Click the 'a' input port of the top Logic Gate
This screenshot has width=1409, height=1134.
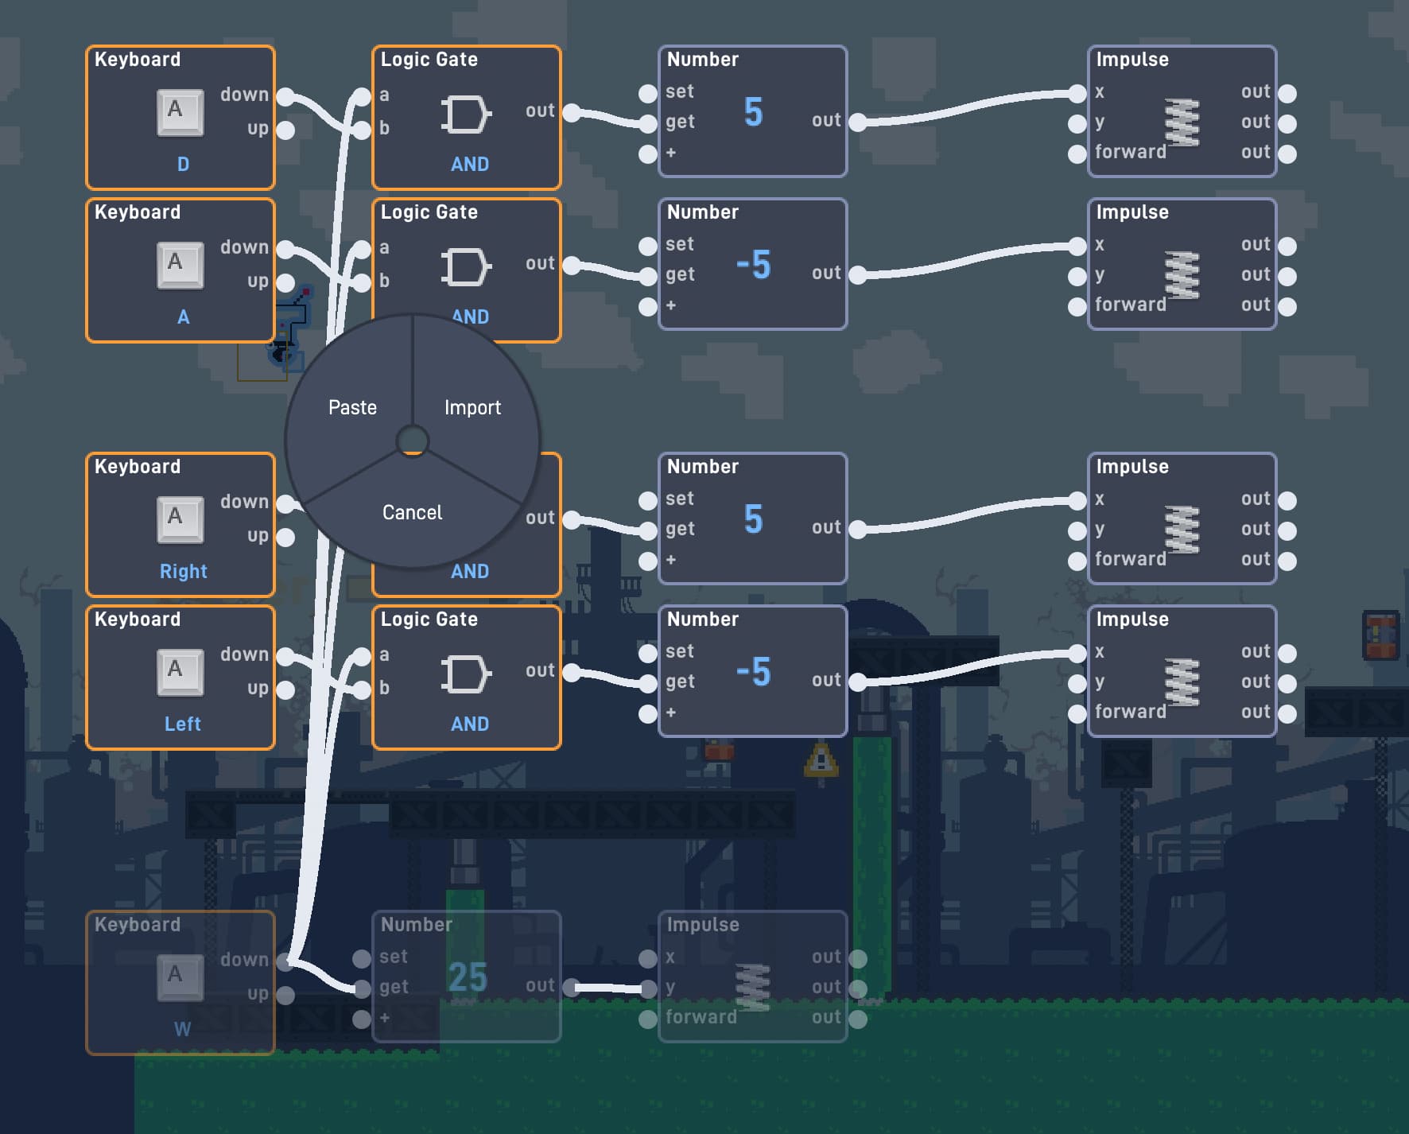point(362,97)
